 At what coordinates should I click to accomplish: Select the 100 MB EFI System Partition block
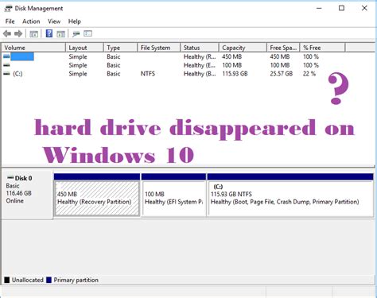click(x=173, y=195)
